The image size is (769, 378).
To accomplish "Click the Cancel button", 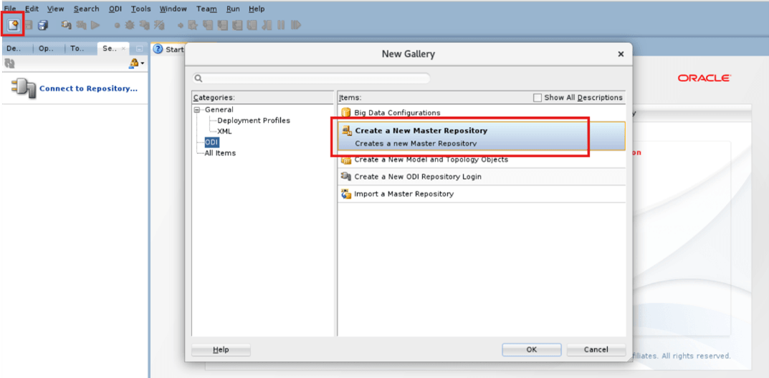I will 596,349.
